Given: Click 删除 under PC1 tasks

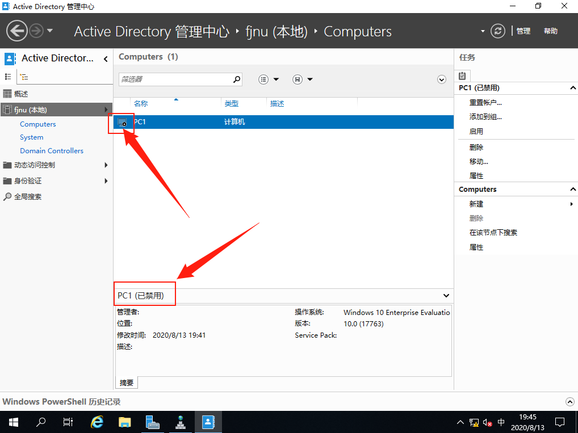Looking at the screenshot, I should 476,148.
